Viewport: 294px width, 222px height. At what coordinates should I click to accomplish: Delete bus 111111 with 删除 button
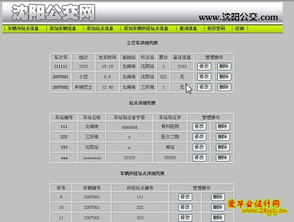tap(224, 67)
